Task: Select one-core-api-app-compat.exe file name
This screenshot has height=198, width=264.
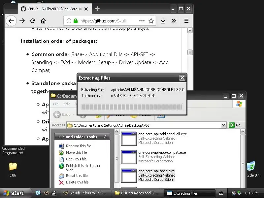Action: [x=162, y=152]
